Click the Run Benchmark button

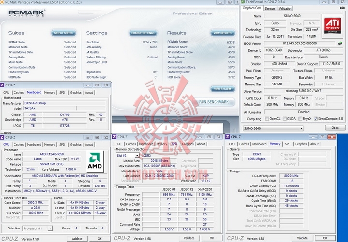tap(214, 102)
